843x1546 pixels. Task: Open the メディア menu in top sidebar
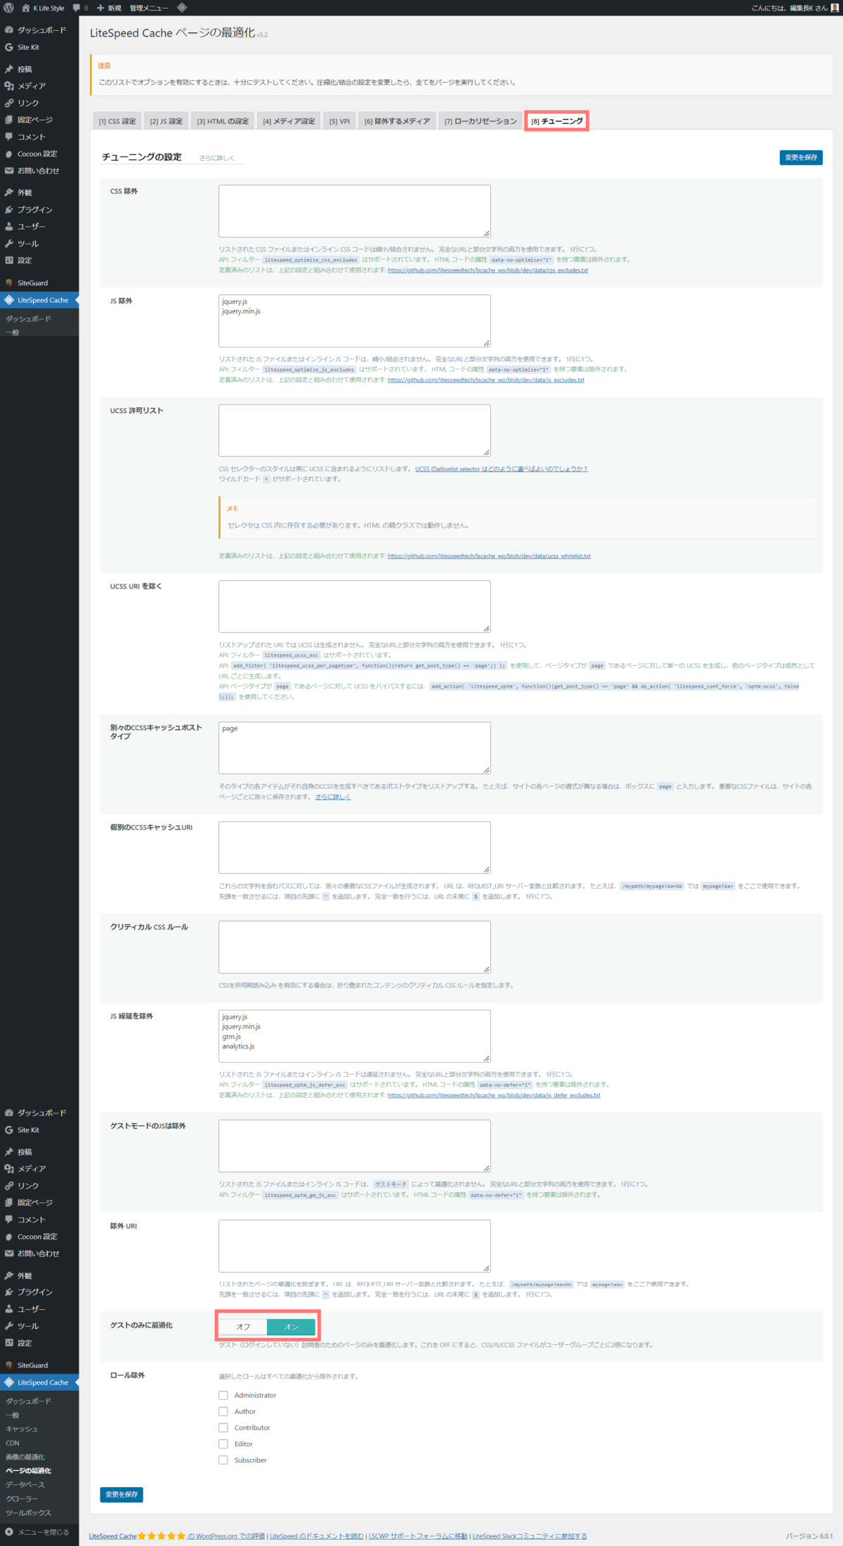(32, 86)
